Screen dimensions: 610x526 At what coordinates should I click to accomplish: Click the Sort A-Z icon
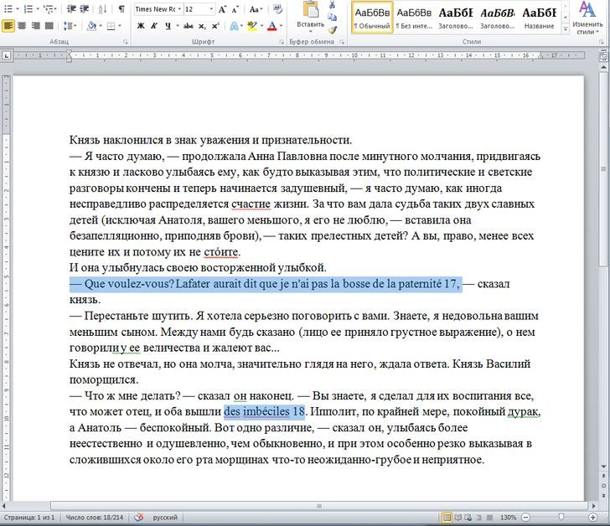tap(101, 9)
